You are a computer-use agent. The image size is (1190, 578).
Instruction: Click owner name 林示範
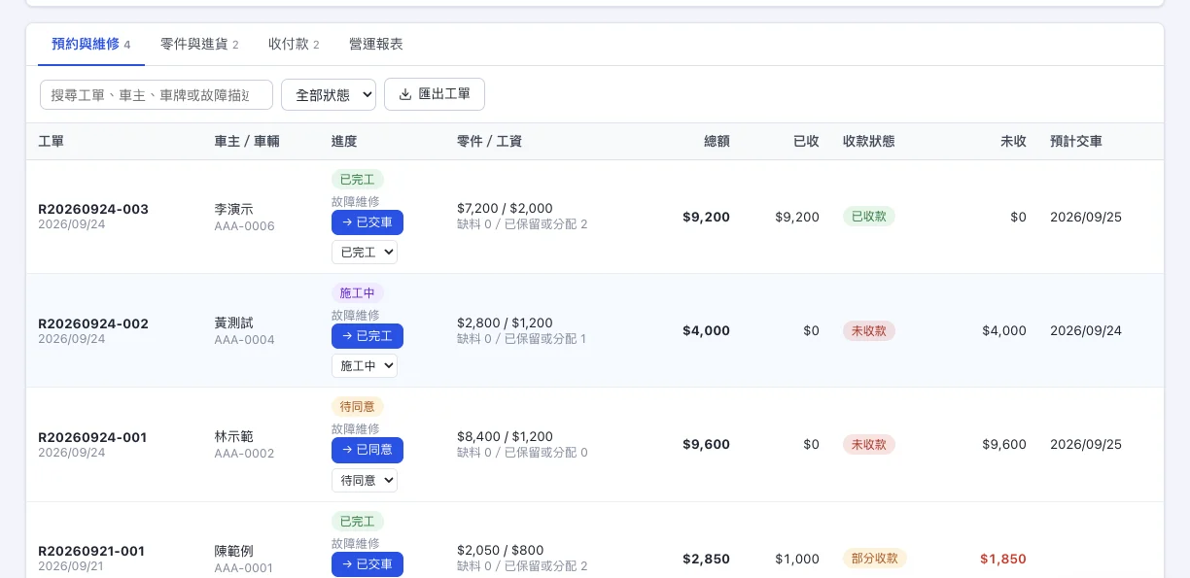(x=233, y=436)
